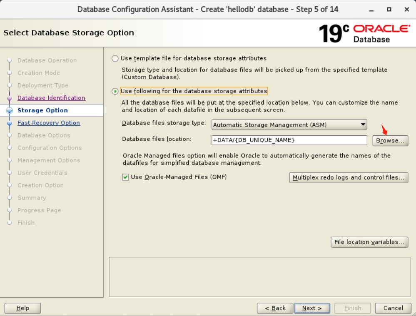Click the message text area at bottom
Screen dimensions: 416x316
click(260, 277)
